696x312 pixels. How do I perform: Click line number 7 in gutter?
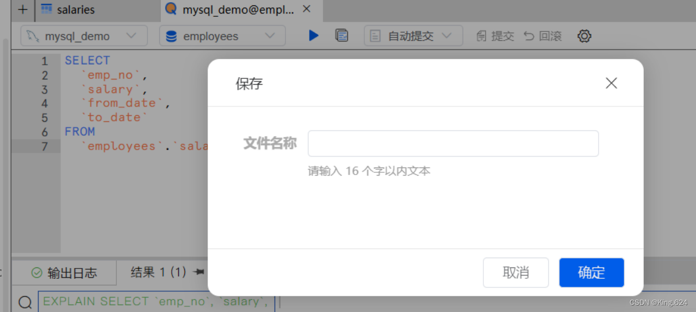click(x=45, y=146)
